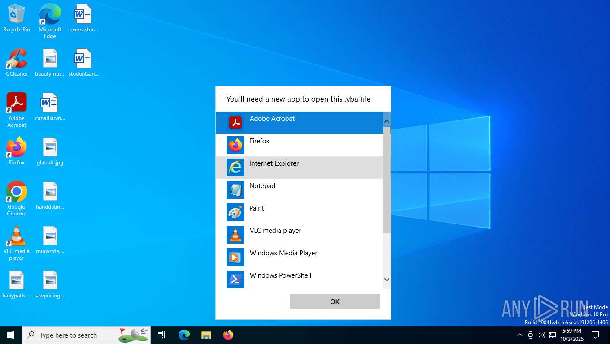
Task: Show hidden system tray icons
Action: [520, 335]
